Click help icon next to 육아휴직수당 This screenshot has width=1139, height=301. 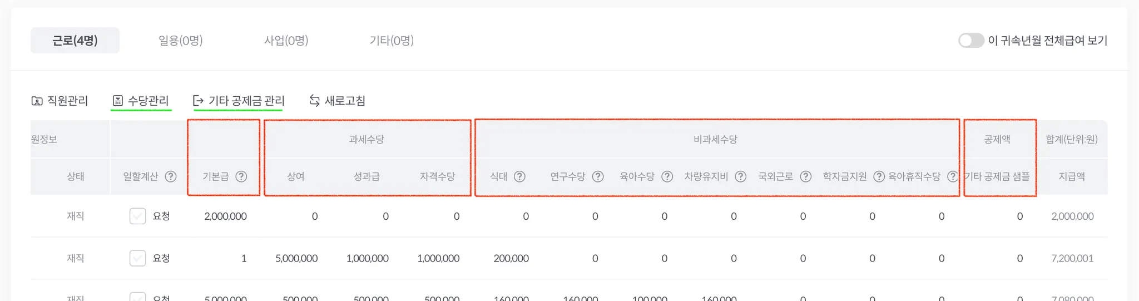point(952,176)
